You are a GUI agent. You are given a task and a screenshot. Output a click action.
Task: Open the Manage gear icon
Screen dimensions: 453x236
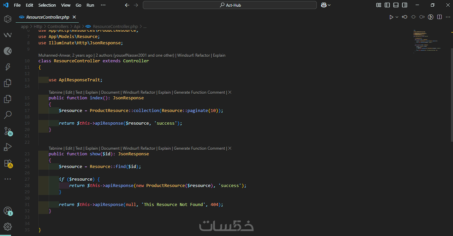[8, 226]
